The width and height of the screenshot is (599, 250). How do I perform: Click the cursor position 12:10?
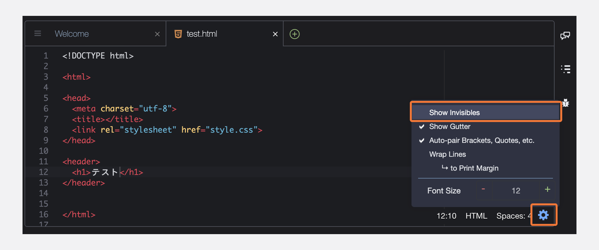446,216
